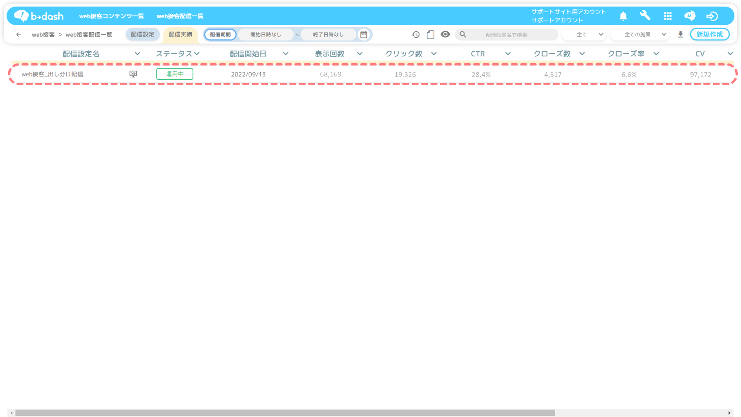Open notifications bell icon
This screenshot has width=741, height=417.
(x=623, y=16)
